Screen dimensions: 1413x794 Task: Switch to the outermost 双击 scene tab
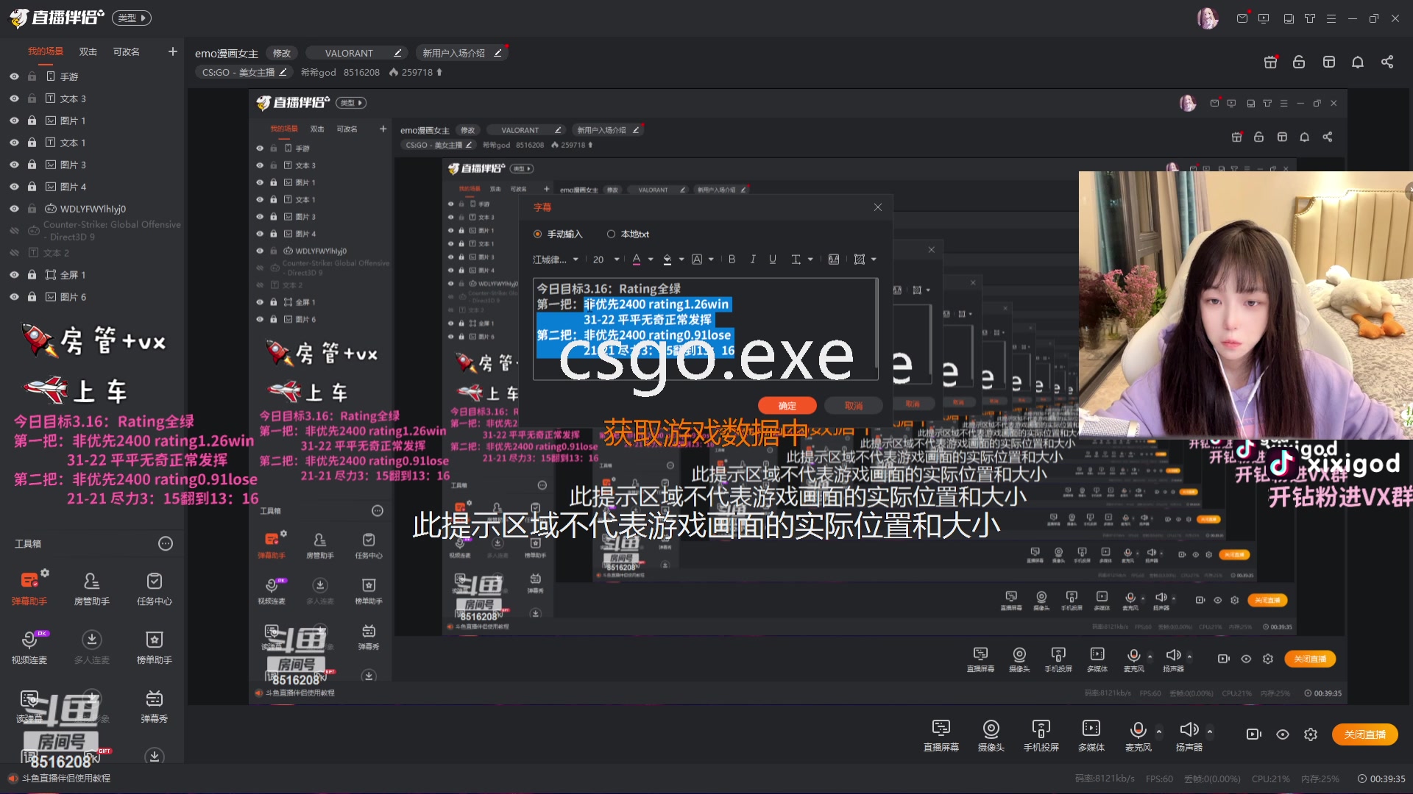coord(88,51)
